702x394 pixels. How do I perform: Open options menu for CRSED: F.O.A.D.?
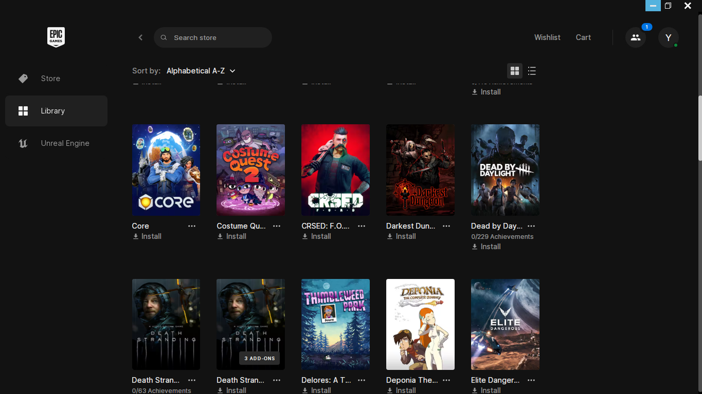pyautogui.click(x=361, y=226)
